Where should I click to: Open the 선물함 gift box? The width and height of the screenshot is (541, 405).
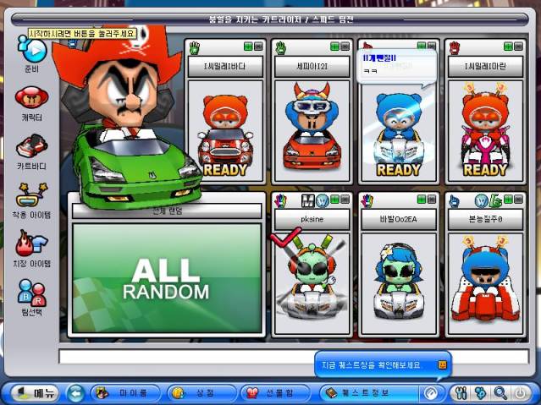coord(275,393)
